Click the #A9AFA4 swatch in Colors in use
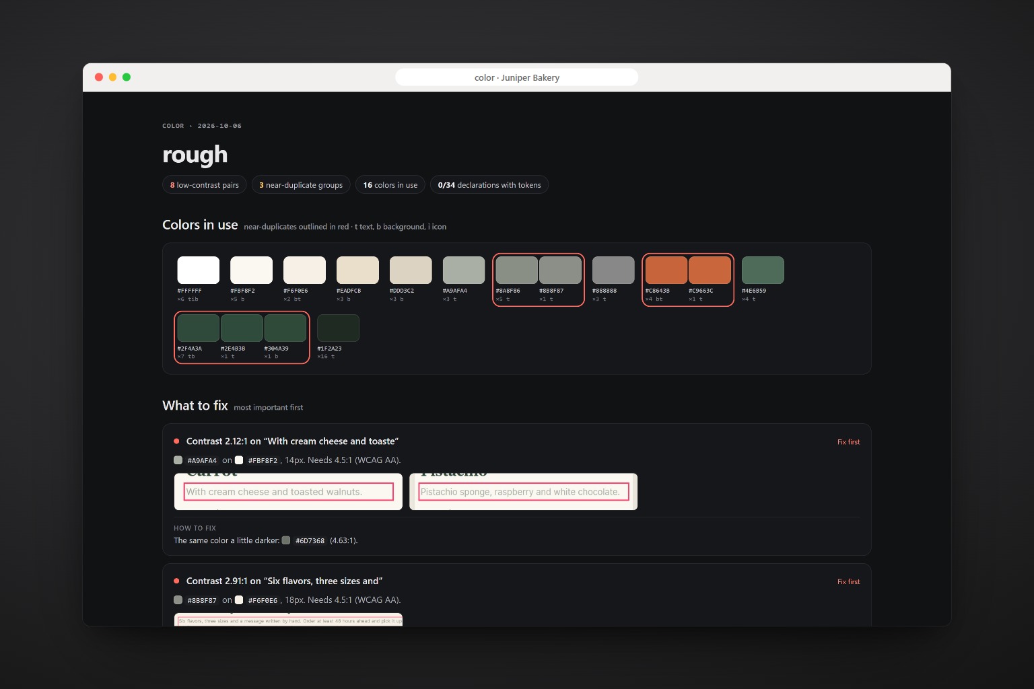This screenshot has width=1034, height=689. 464,270
